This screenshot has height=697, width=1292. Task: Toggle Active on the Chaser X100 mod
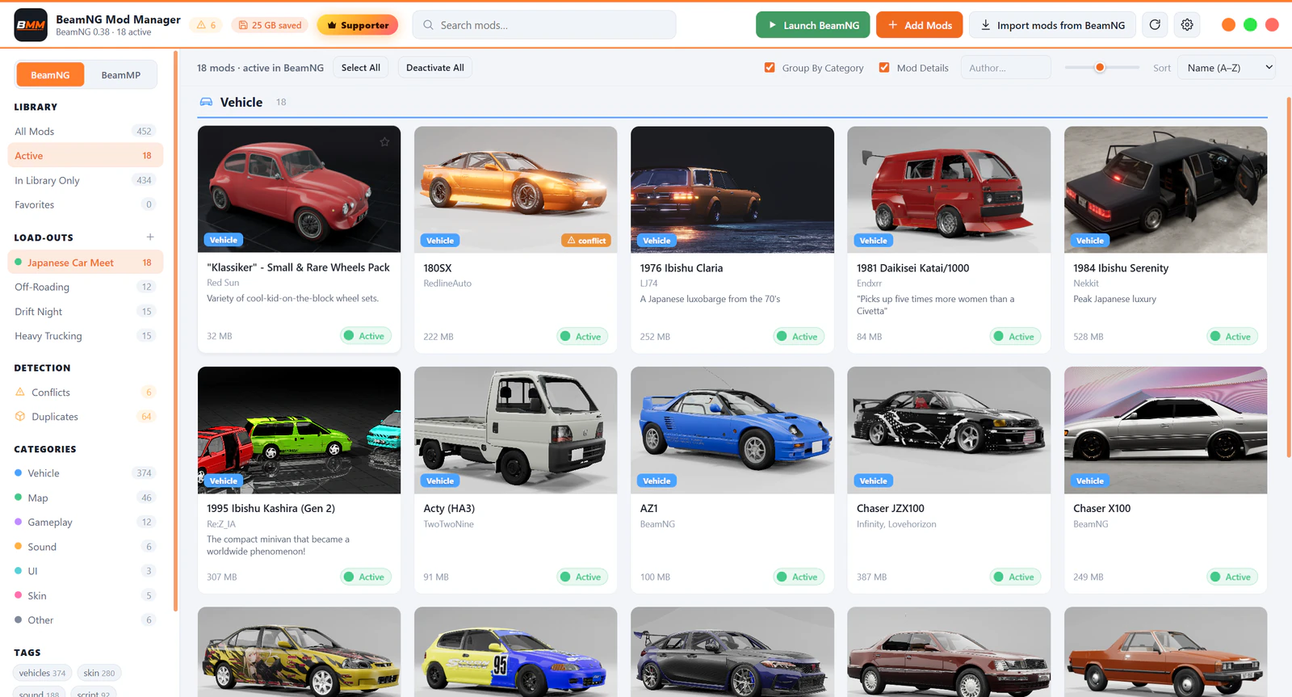click(x=1231, y=577)
